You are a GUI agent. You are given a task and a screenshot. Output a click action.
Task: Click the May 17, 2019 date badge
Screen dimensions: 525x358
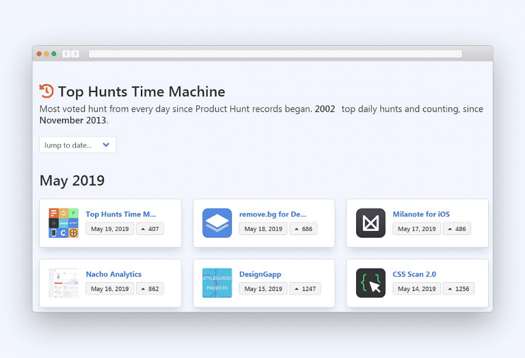(x=416, y=229)
